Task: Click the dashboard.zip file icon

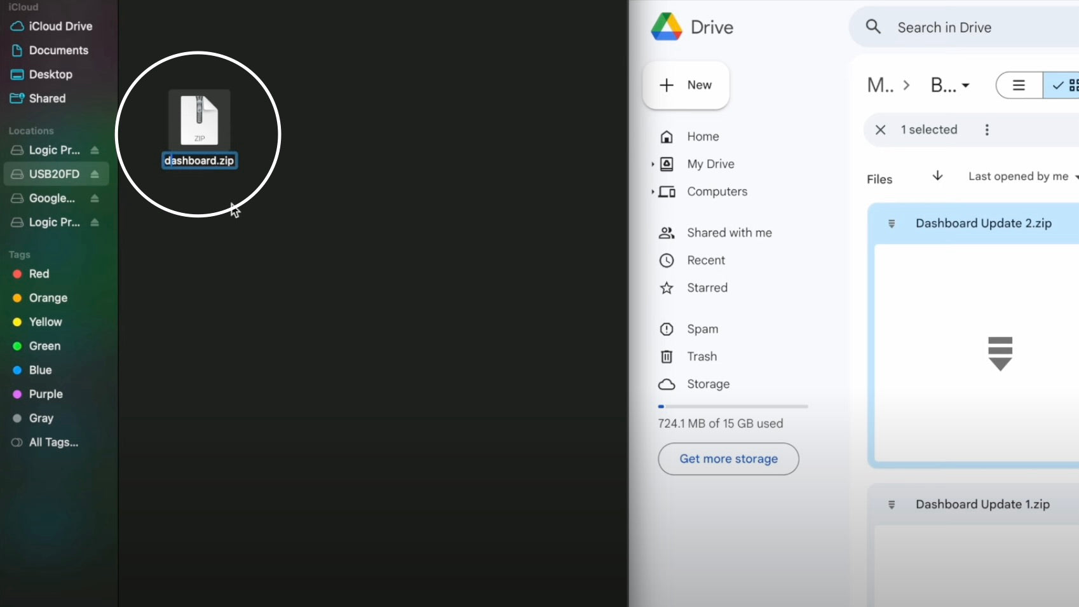Action: [x=199, y=119]
